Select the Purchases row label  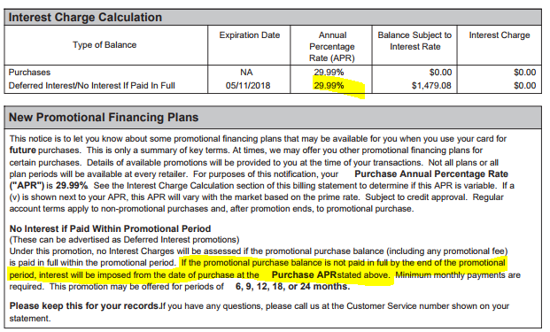pos(29,73)
